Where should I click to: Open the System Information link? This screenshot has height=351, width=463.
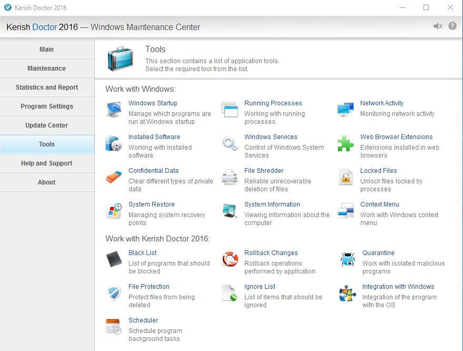pyautogui.click(x=272, y=204)
